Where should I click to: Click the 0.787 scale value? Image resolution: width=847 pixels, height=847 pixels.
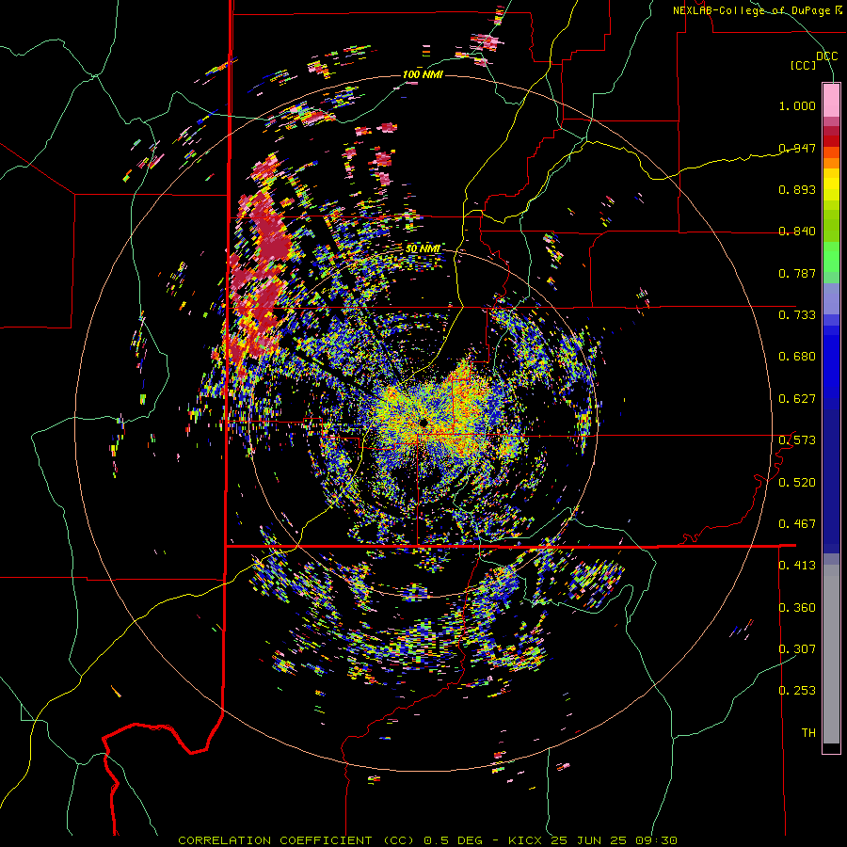pyautogui.click(x=797, y=273)
